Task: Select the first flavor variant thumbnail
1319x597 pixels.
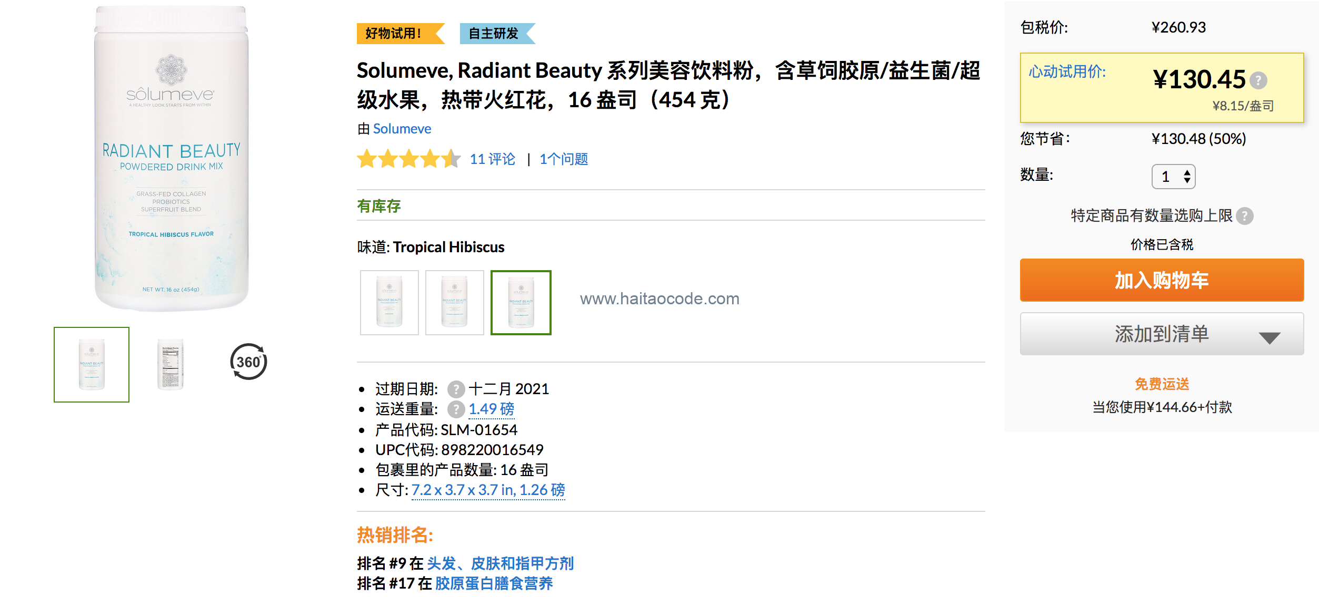Action: click(389, 303)
